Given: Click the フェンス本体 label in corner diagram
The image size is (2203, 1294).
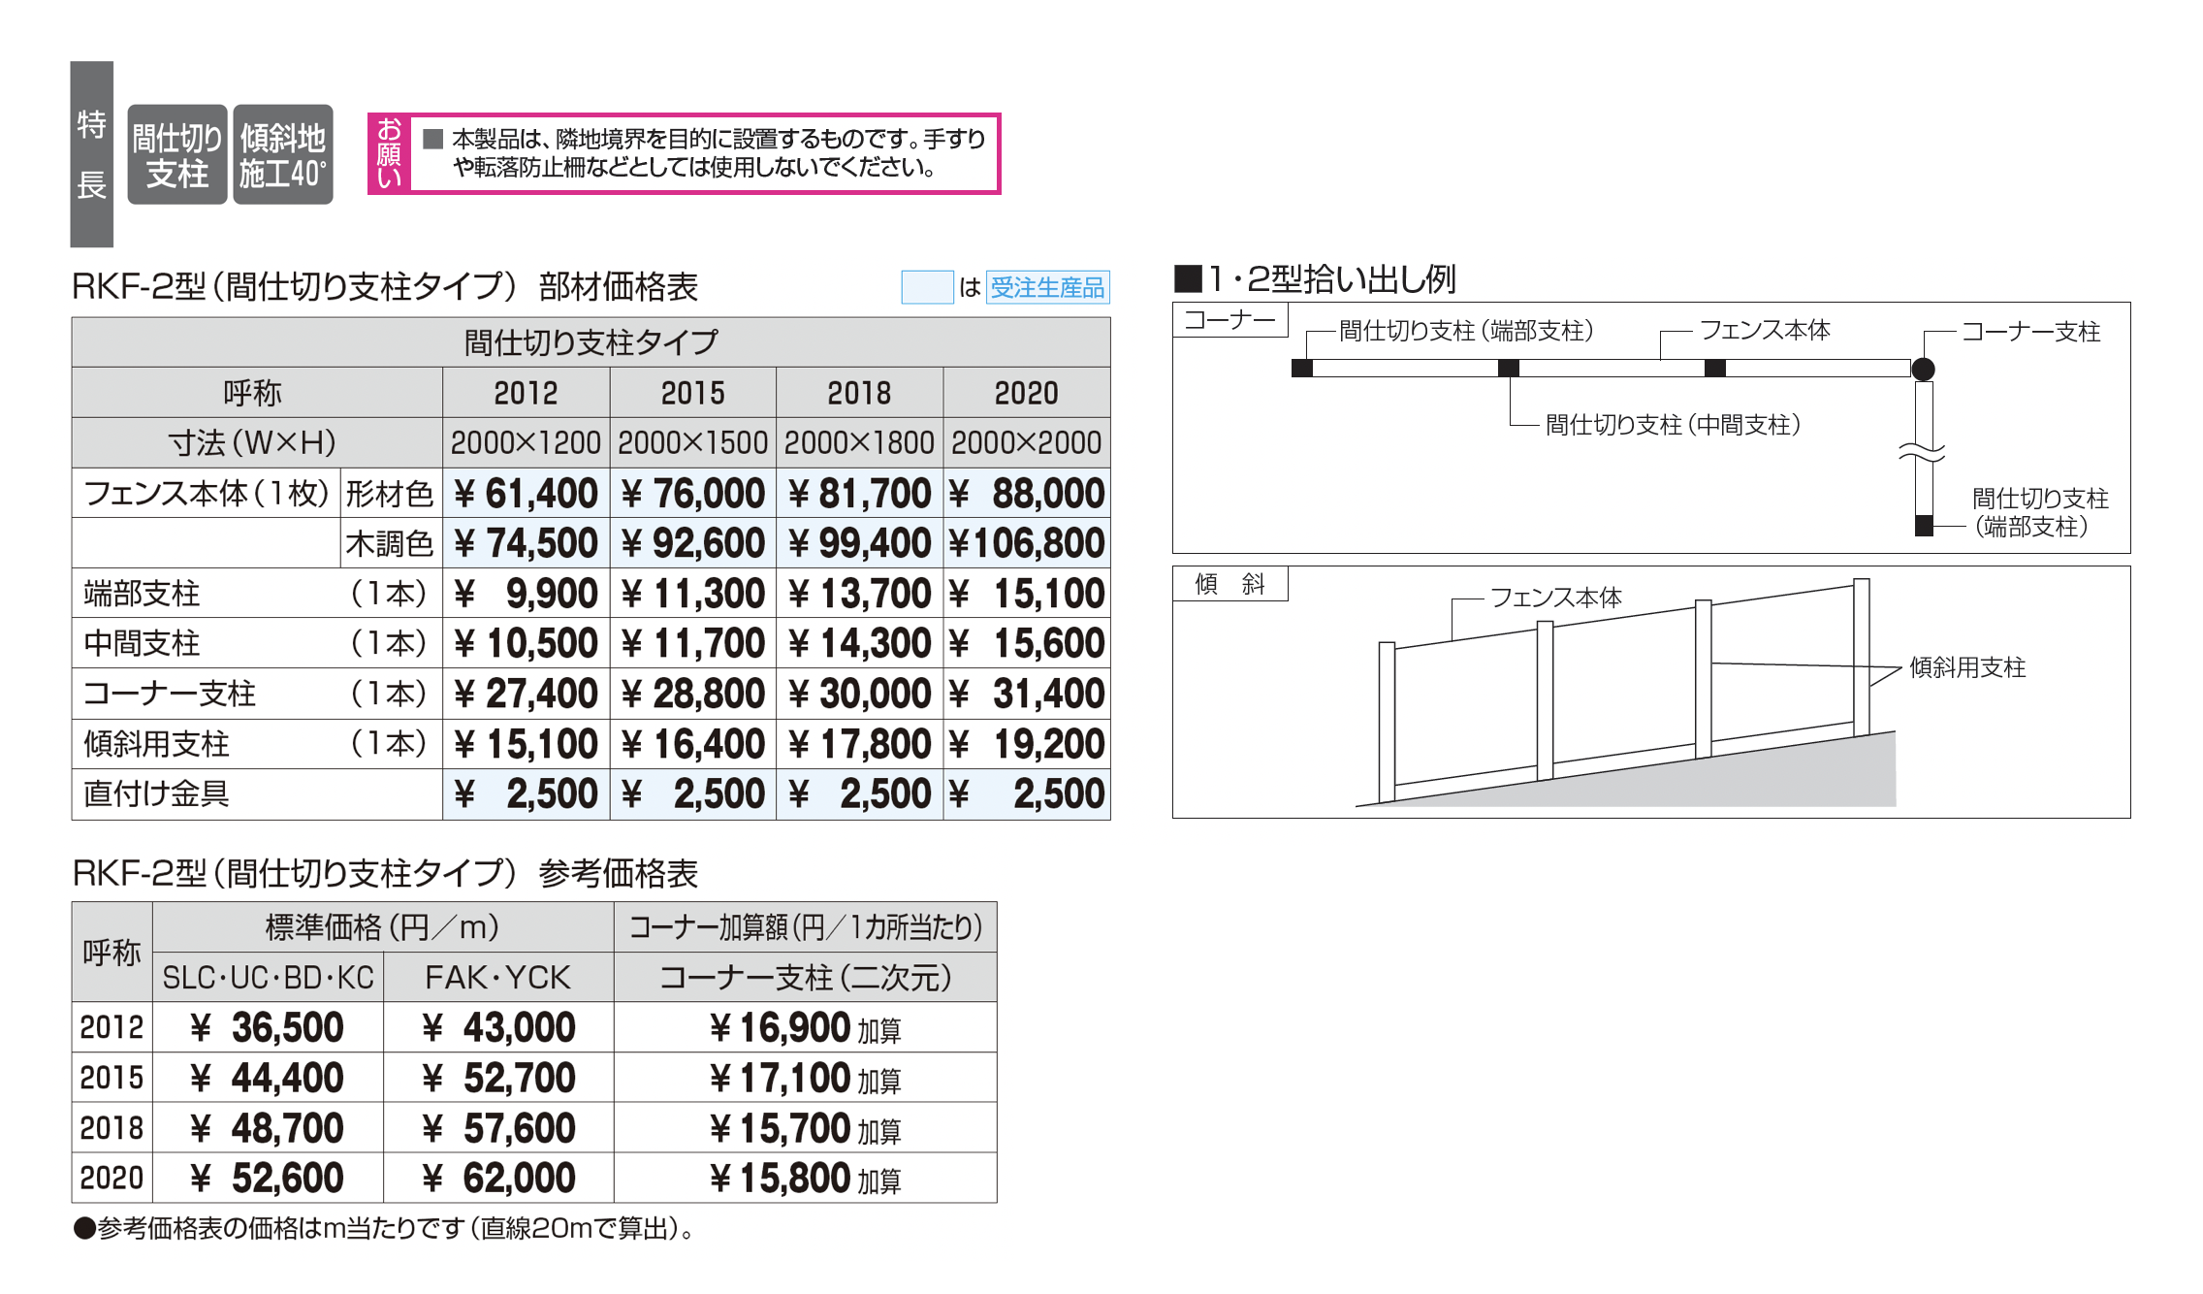Looking at the screenshot, I should pyautogui.click(x=1765, y=330).
